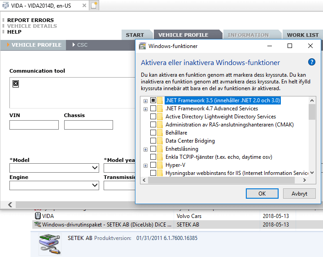Expand the .NET Framework 3.5 tree node
This screenshot has height=257, width=323.
point(145,101)
